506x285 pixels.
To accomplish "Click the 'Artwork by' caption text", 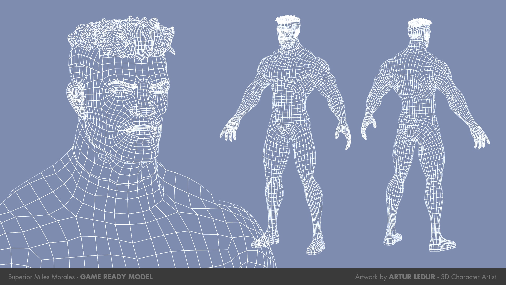I will pos(371,277).
